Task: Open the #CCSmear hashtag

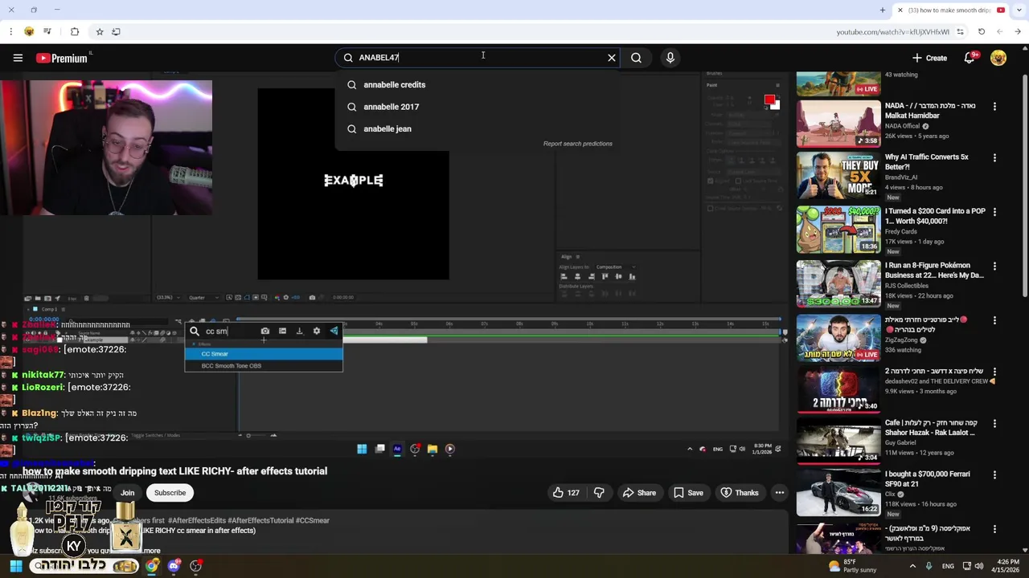Action: 313,520
